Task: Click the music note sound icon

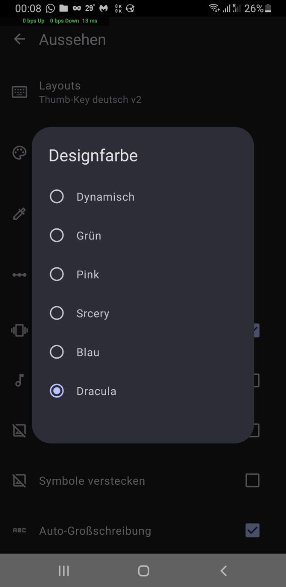Action: (x=19, y=380)
